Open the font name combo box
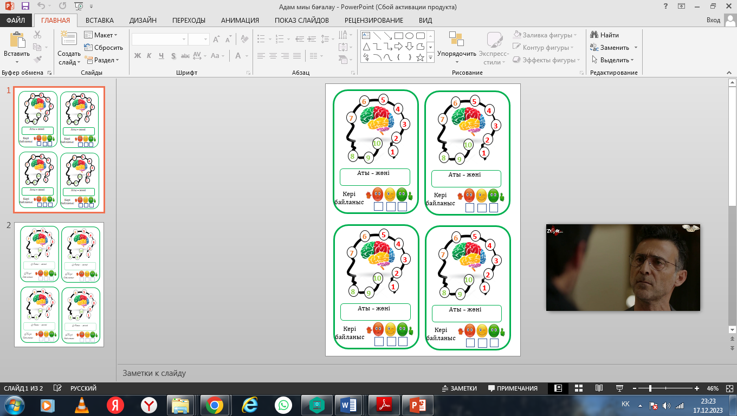Image resolution: width=737 pixels, height=416 pixels. pyautogui.click(x=160, y=39)
